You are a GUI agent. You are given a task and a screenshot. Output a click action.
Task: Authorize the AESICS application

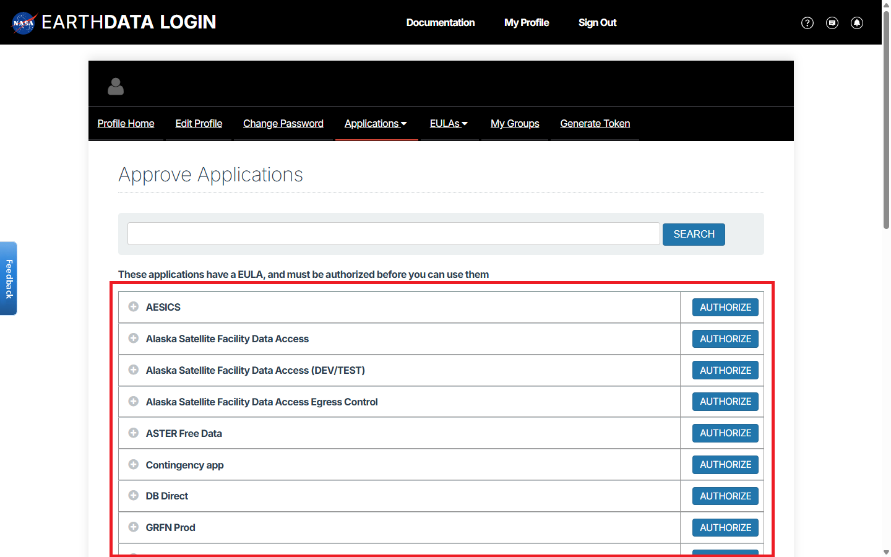[725, 308]
